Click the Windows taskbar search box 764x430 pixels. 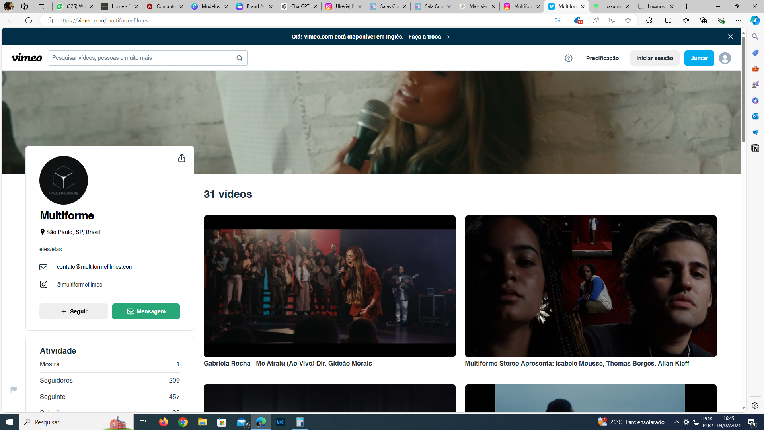click(x=76, y=422)
